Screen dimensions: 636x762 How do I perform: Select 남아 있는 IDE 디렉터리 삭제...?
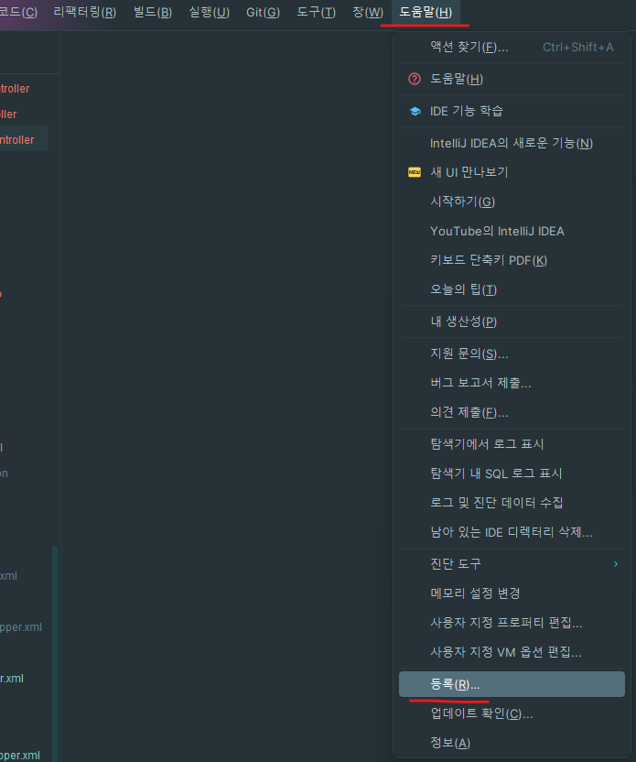512,533
